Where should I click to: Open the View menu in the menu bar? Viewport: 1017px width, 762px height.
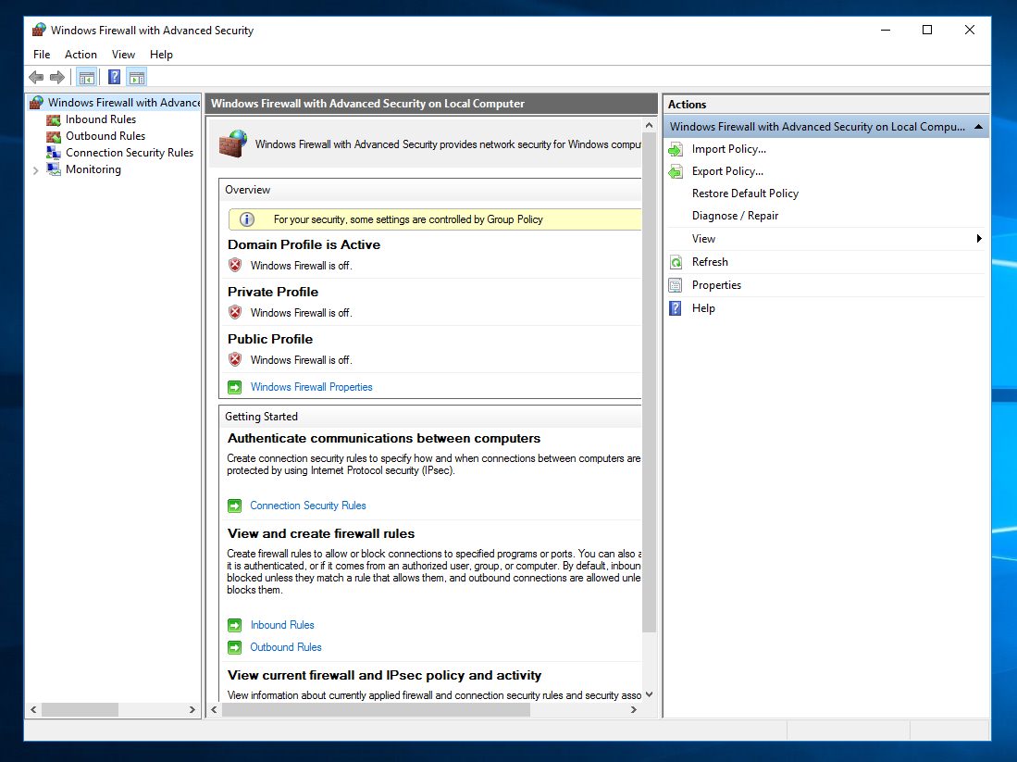[123, 55]
